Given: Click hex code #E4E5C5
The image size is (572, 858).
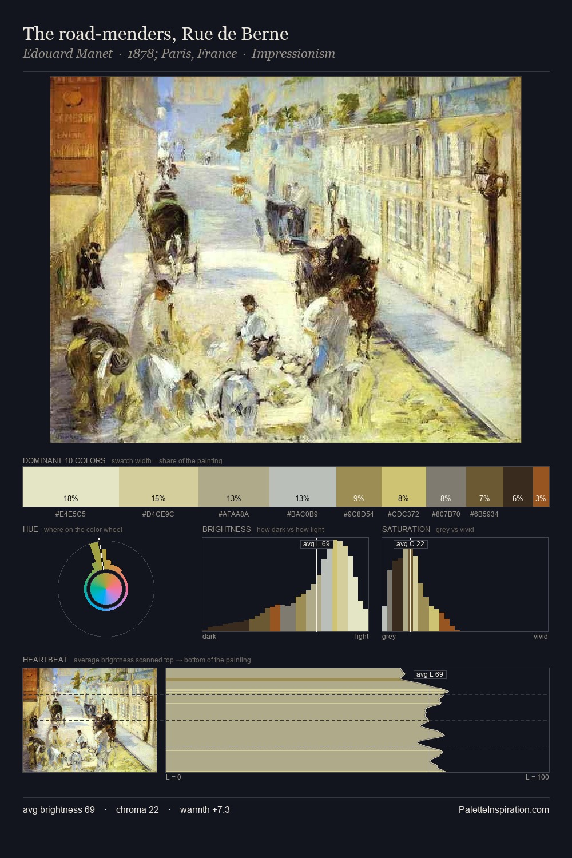Looking at the screenshot, I should (x=71, y=514).
